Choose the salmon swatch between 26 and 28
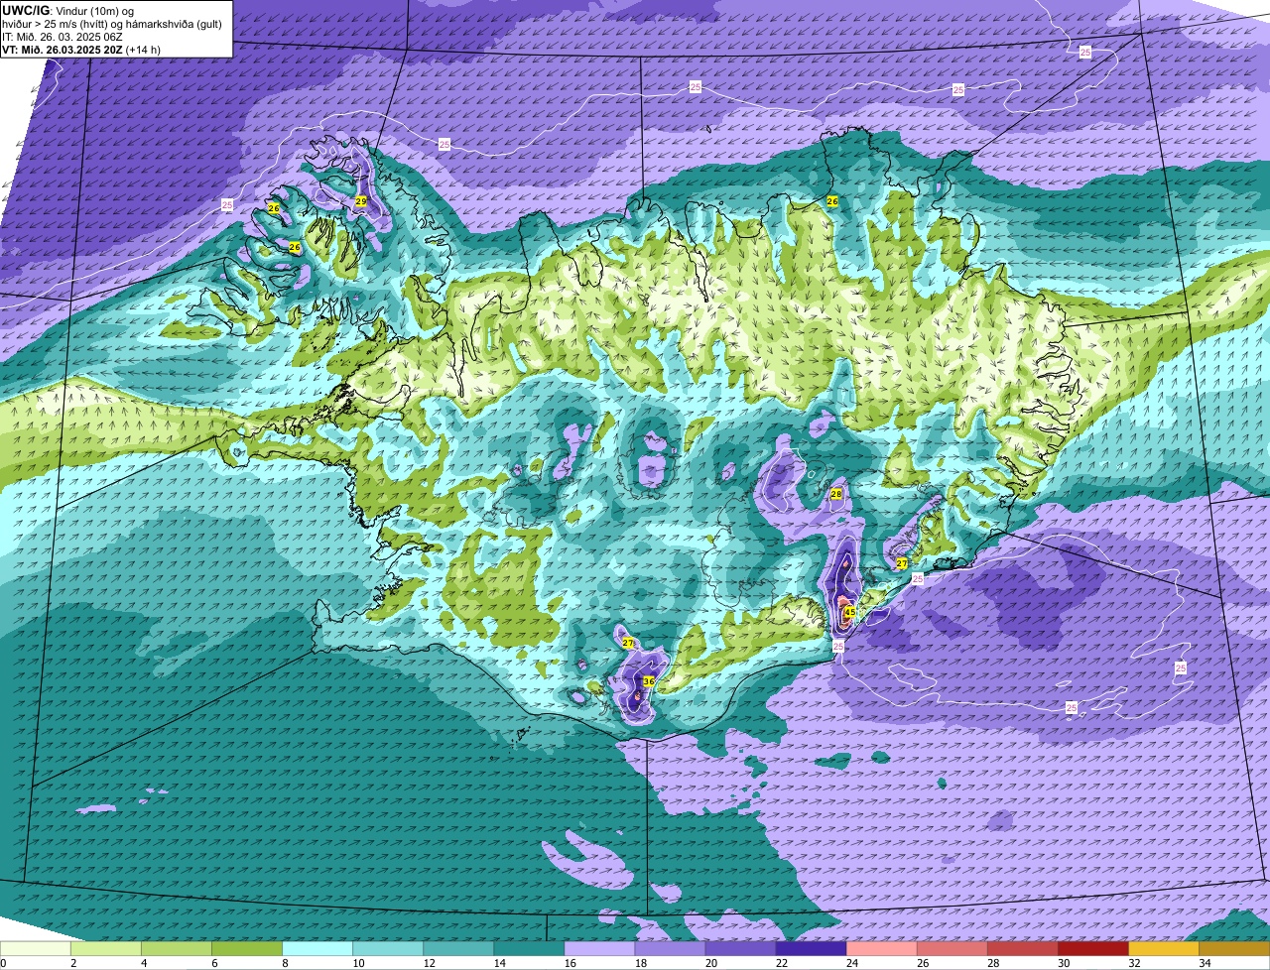The width and height of the screenshot is (1270, 970). click(x=952, y=948)
